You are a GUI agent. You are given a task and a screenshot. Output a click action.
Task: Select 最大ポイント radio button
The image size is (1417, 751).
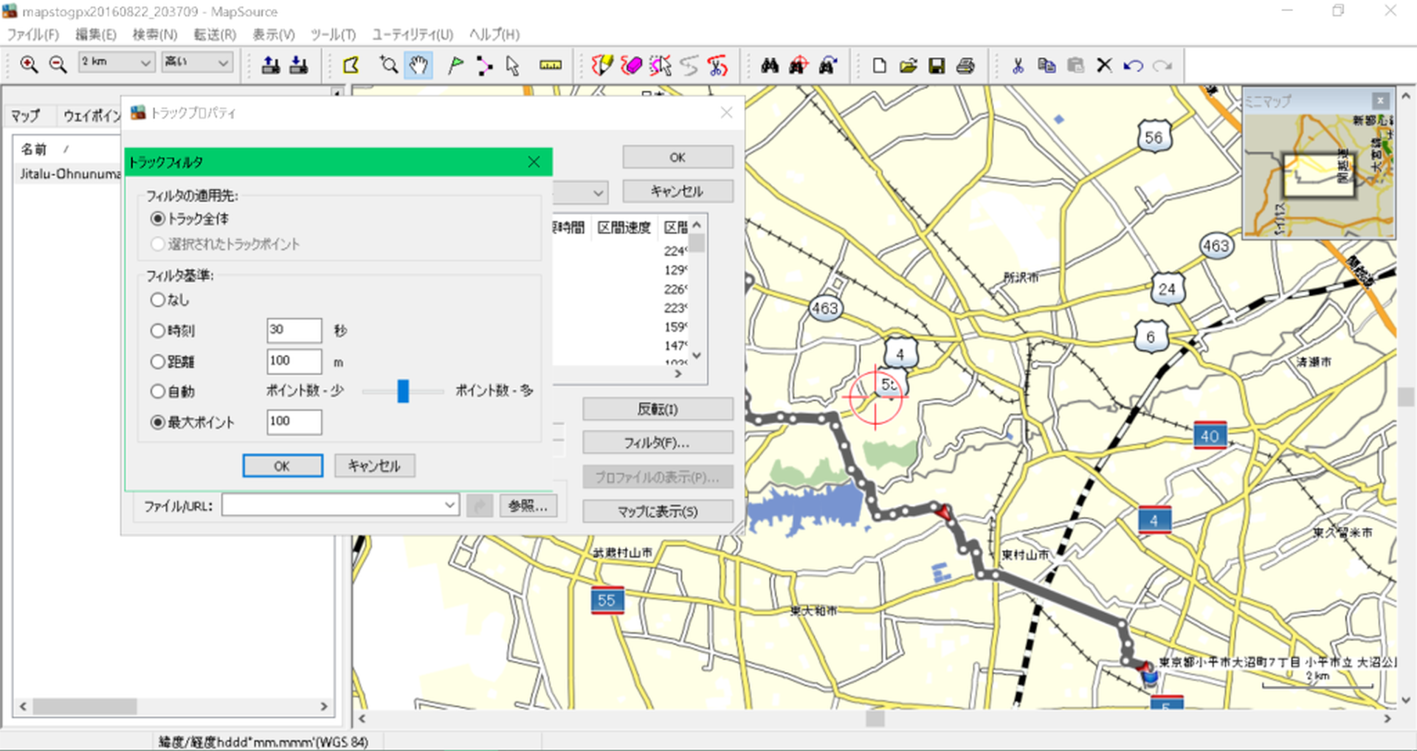[x=157, y=422]
